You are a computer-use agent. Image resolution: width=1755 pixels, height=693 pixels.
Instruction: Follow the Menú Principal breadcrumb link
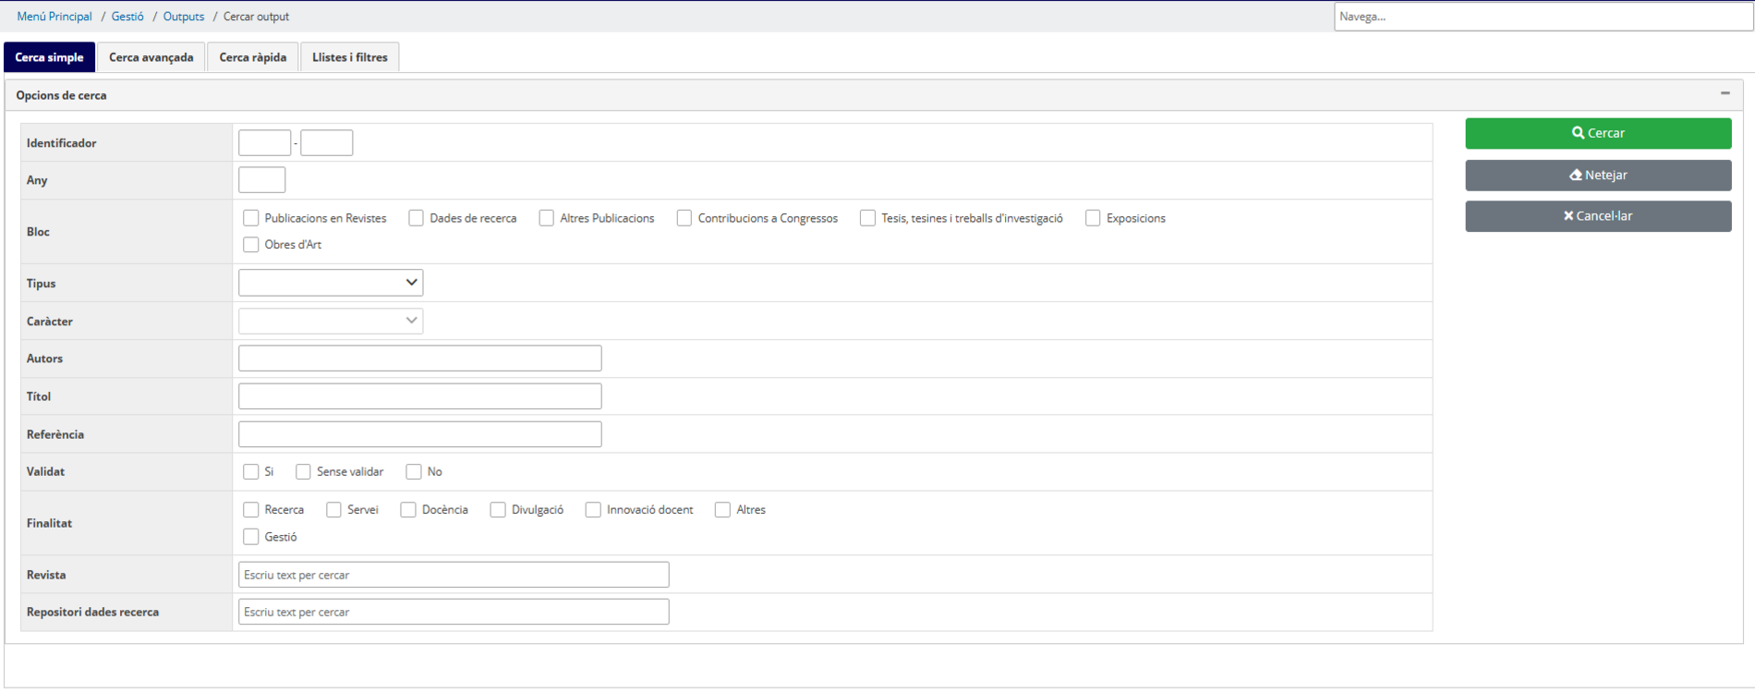pos(54,17)
